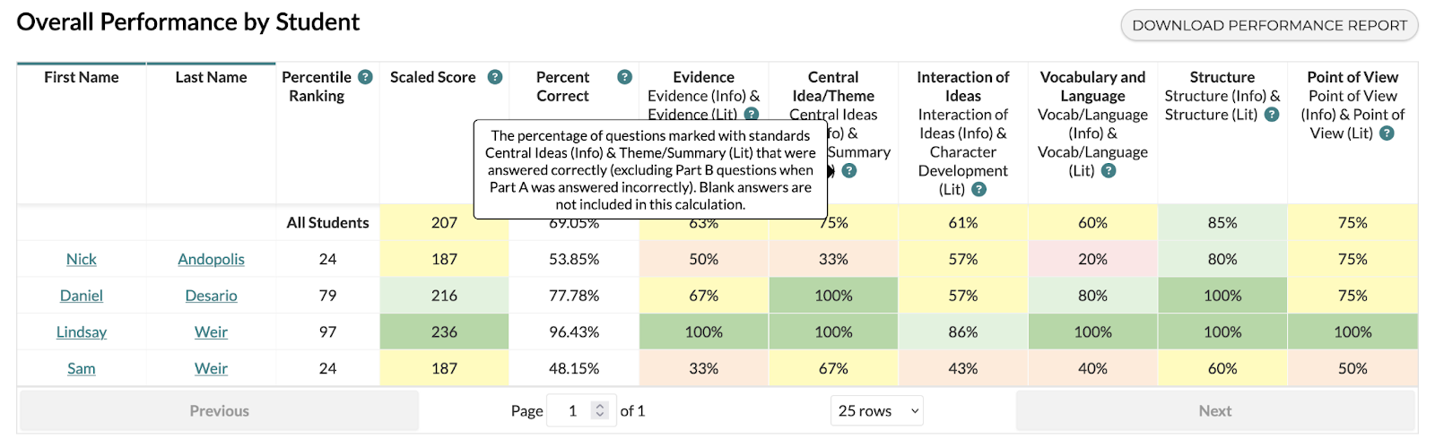1435x447 pixels.
Task: Go to the Previous page
Action: click(x=220, y=411)
